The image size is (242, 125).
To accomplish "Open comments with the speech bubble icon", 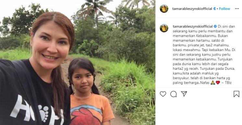I will click(173, 94).
